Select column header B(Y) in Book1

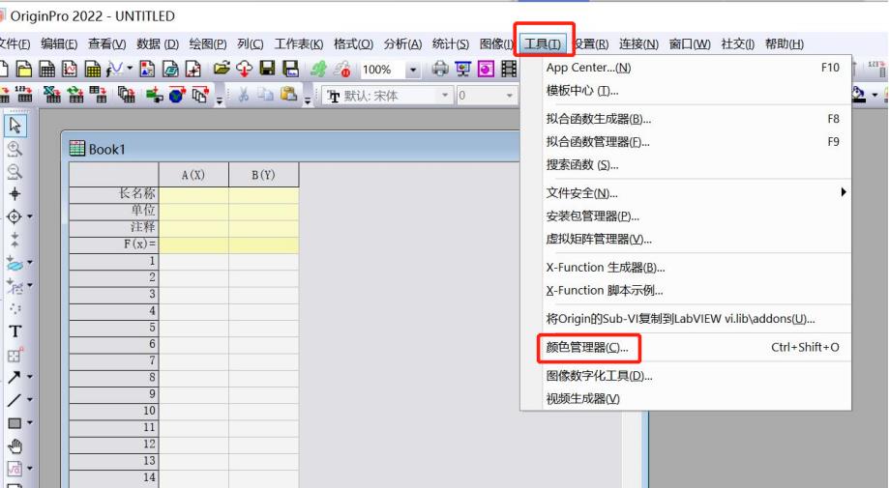tap(264, 175)
